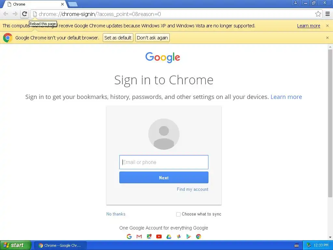Click the Sign in to Chrome heading
333x250 pixels.
click(164, 80)
